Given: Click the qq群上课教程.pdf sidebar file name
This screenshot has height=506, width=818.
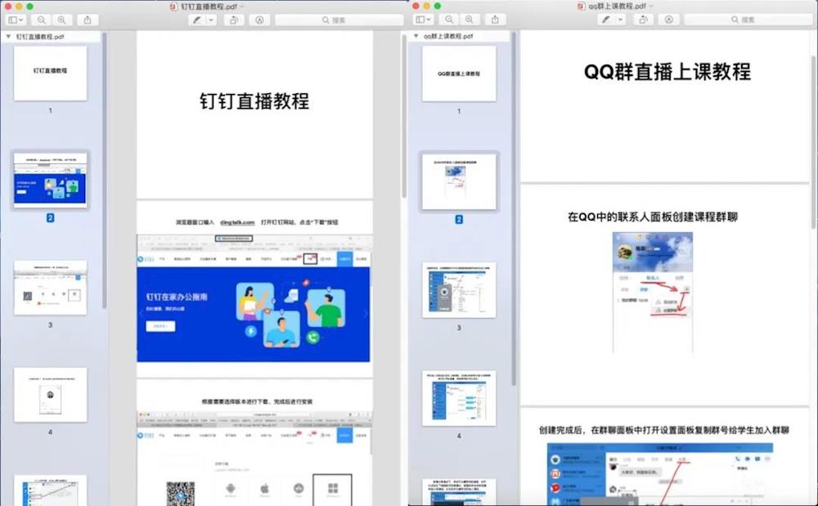Looking at the screenshot, I should tap(448, 36).
